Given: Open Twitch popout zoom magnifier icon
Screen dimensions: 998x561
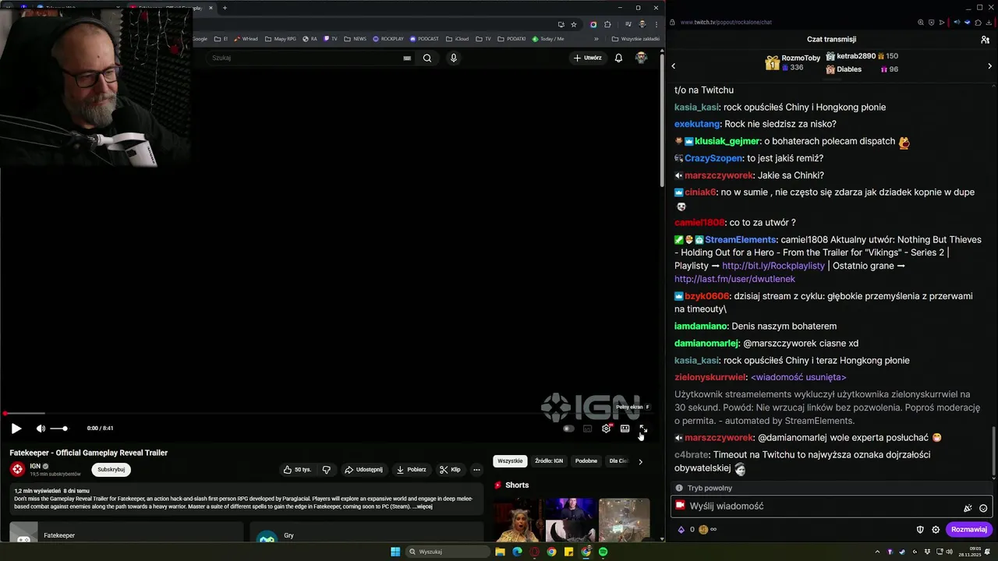Looking at the screenshot, I should [921, 22].
